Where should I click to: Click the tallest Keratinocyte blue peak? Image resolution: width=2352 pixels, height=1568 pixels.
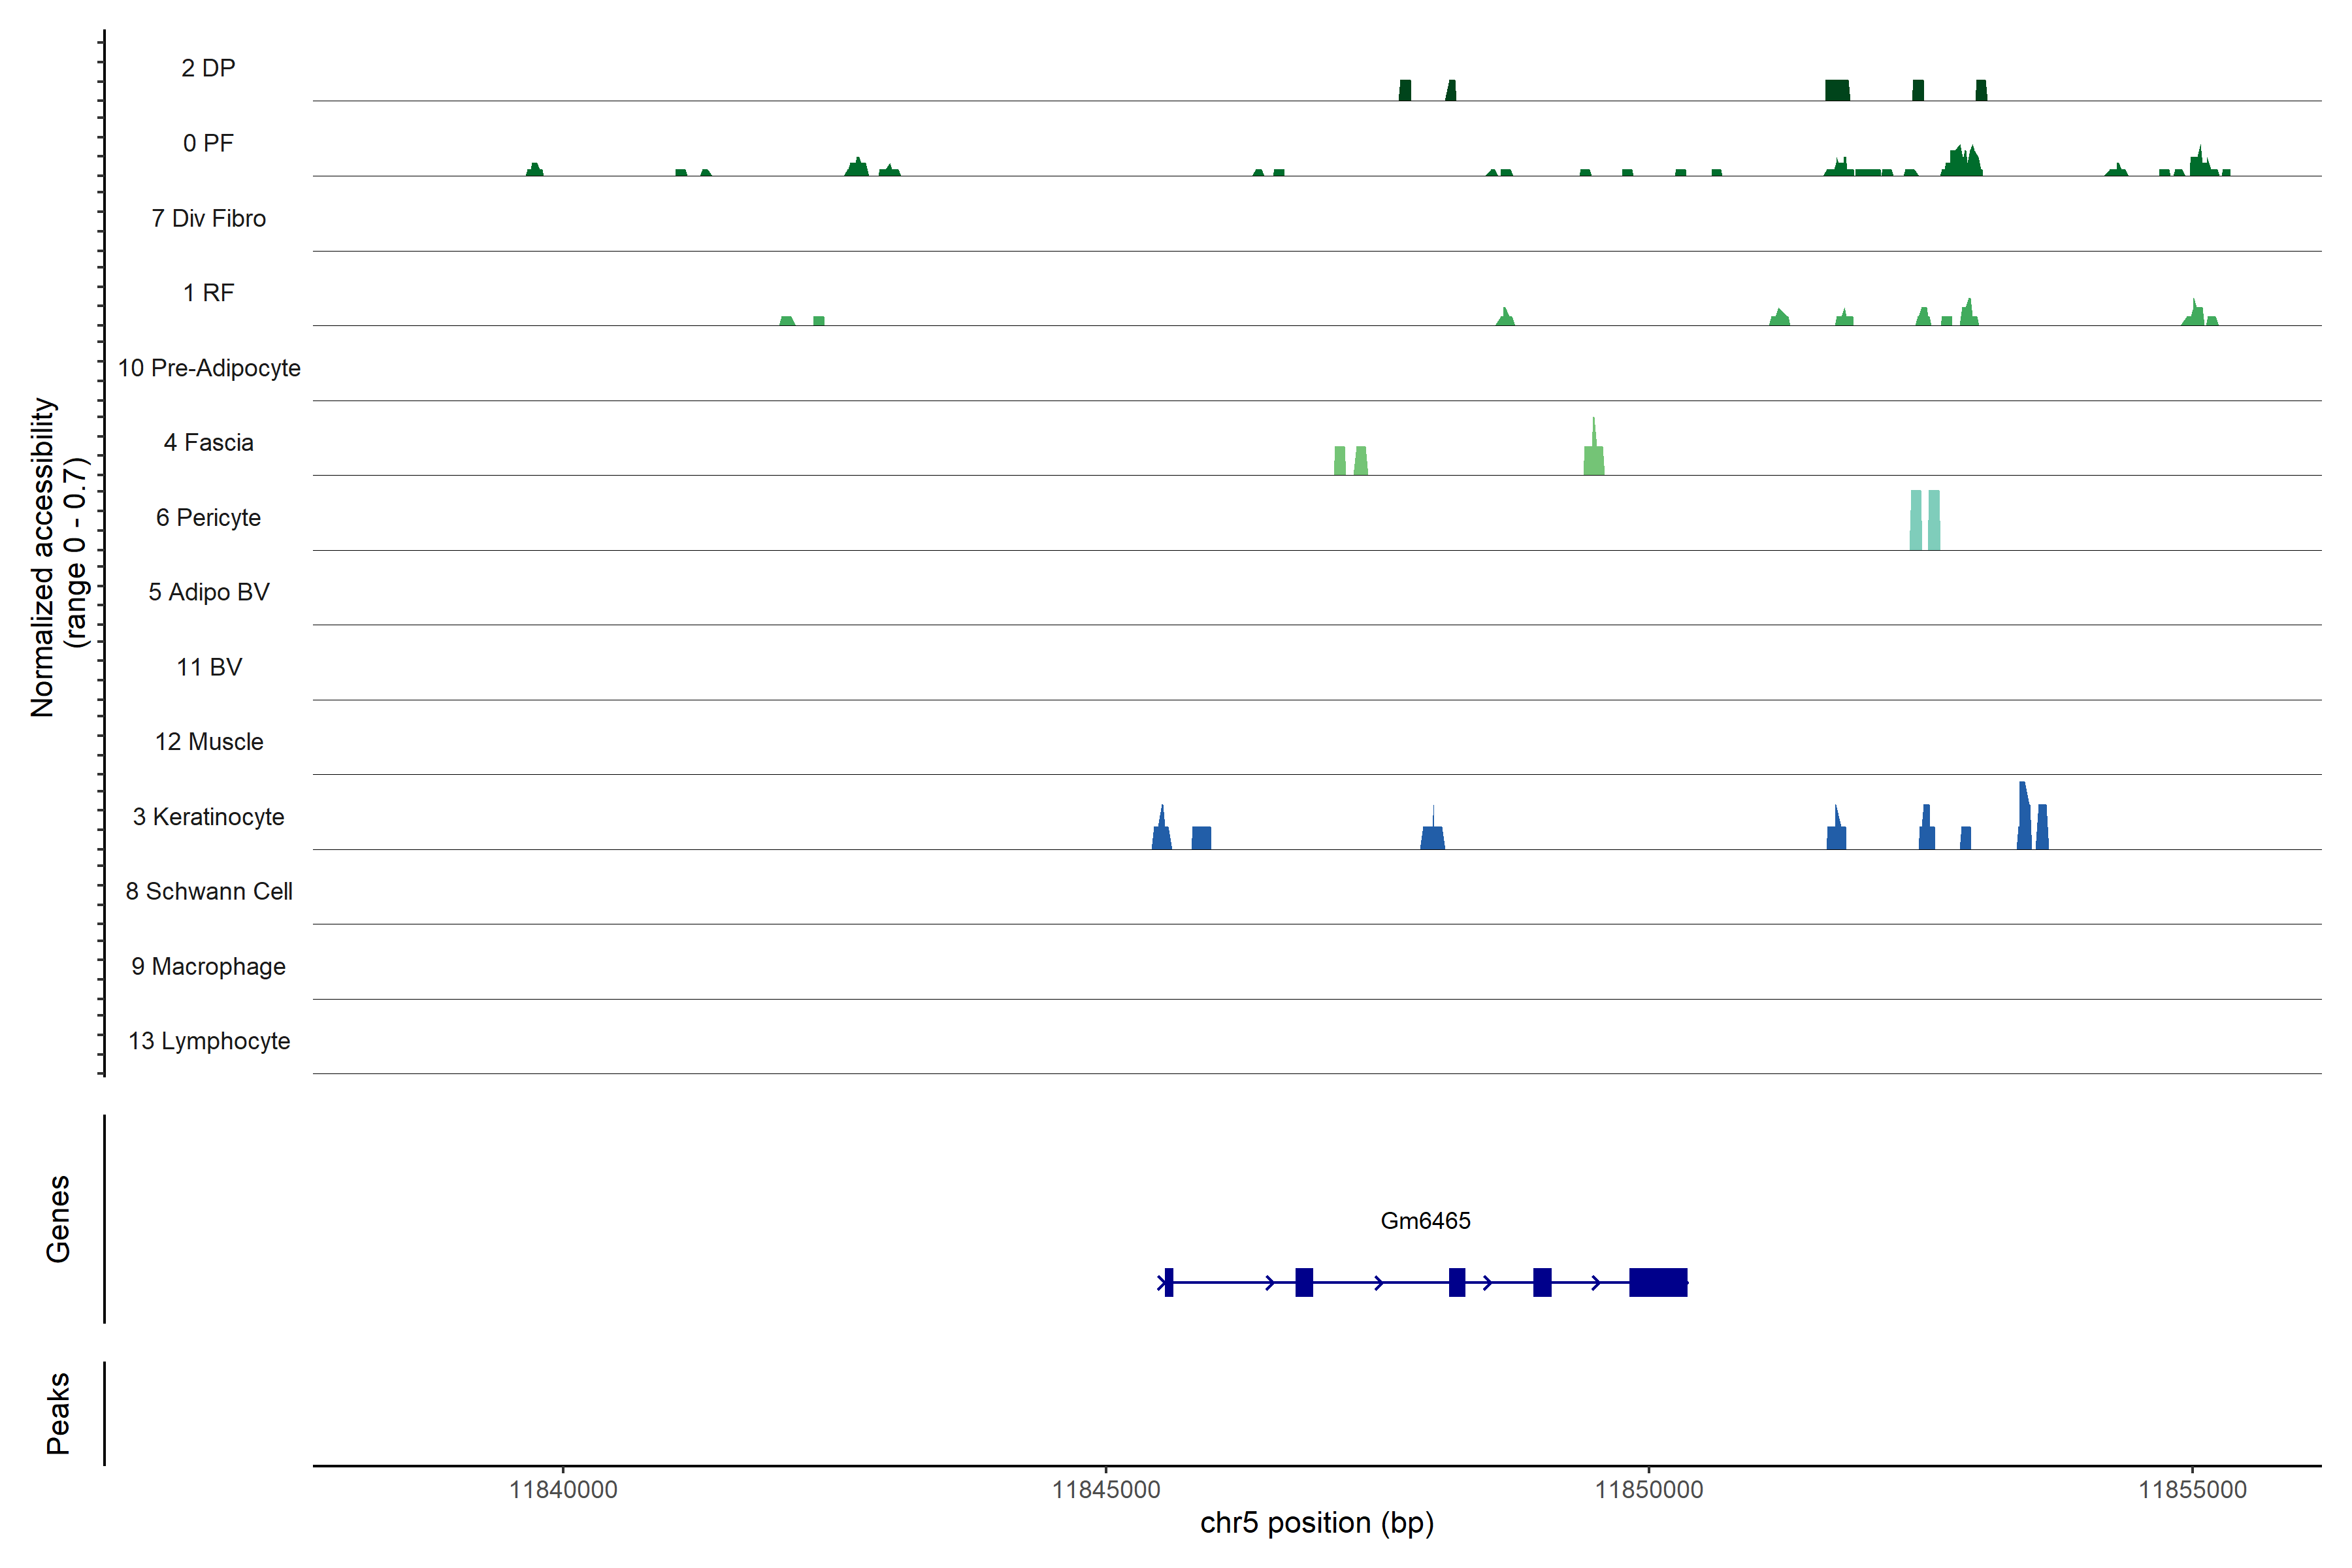(2024, 820)
